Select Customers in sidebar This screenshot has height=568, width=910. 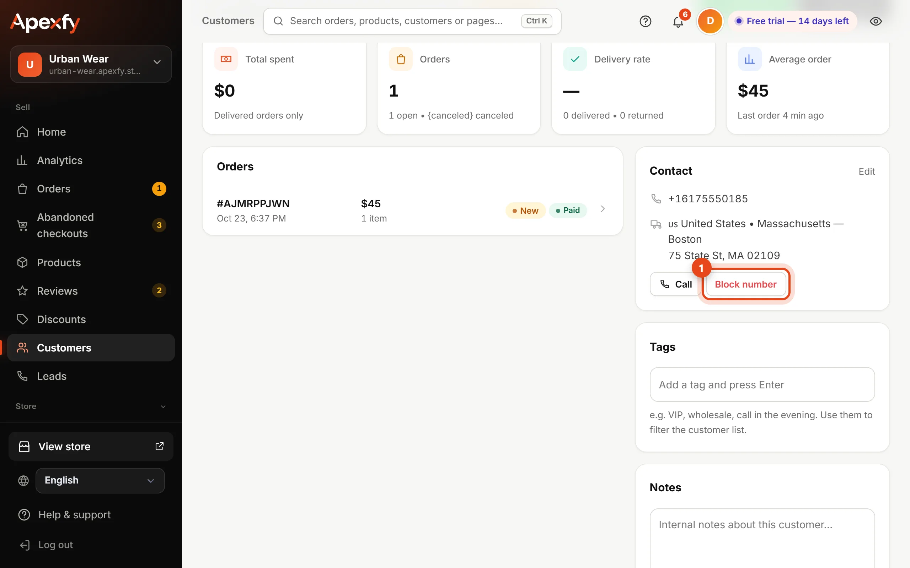pos(91,348)
